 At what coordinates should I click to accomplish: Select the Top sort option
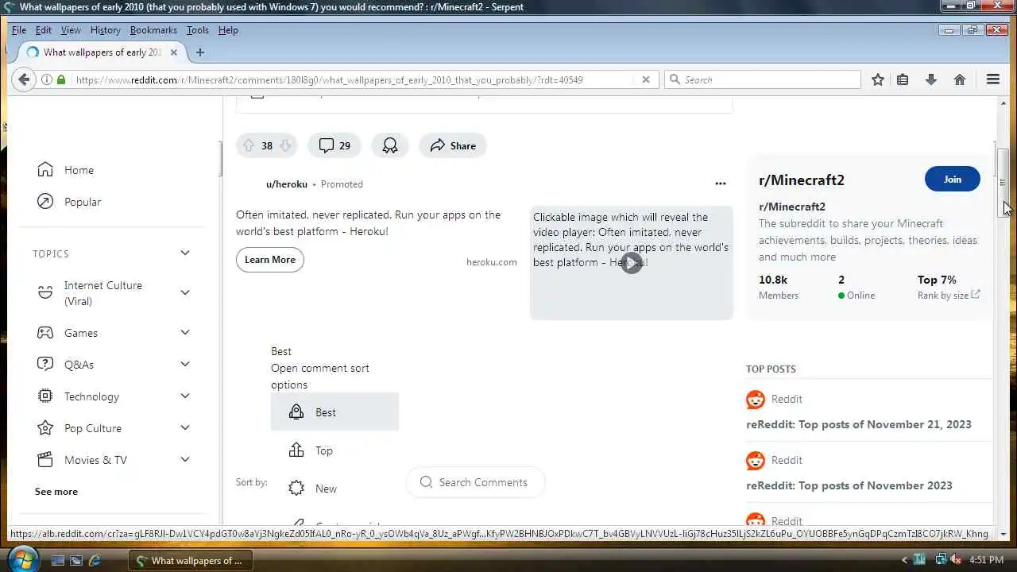pos(334,450)
